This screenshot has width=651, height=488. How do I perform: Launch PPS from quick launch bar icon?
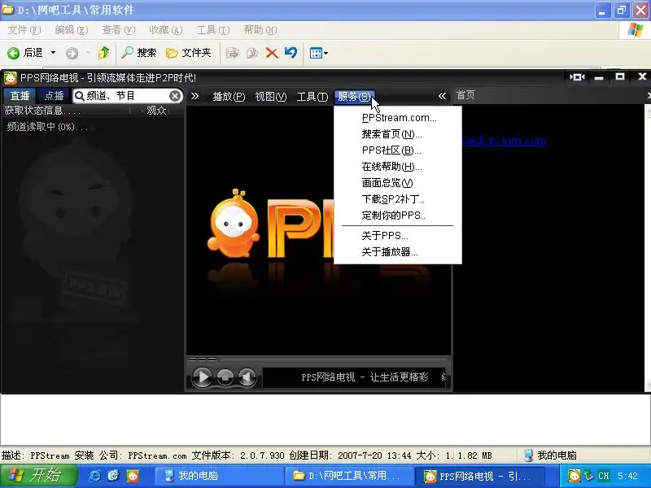[133, 476]
